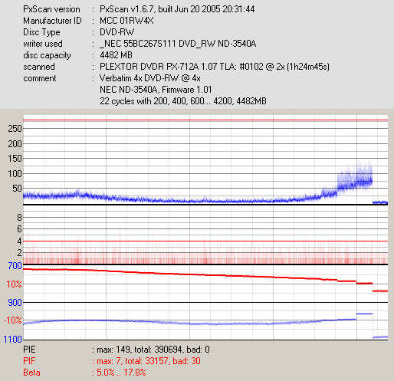The image size is (394, 381).
Task: Click the 22 cycles comment text
Action: [183, 101]
